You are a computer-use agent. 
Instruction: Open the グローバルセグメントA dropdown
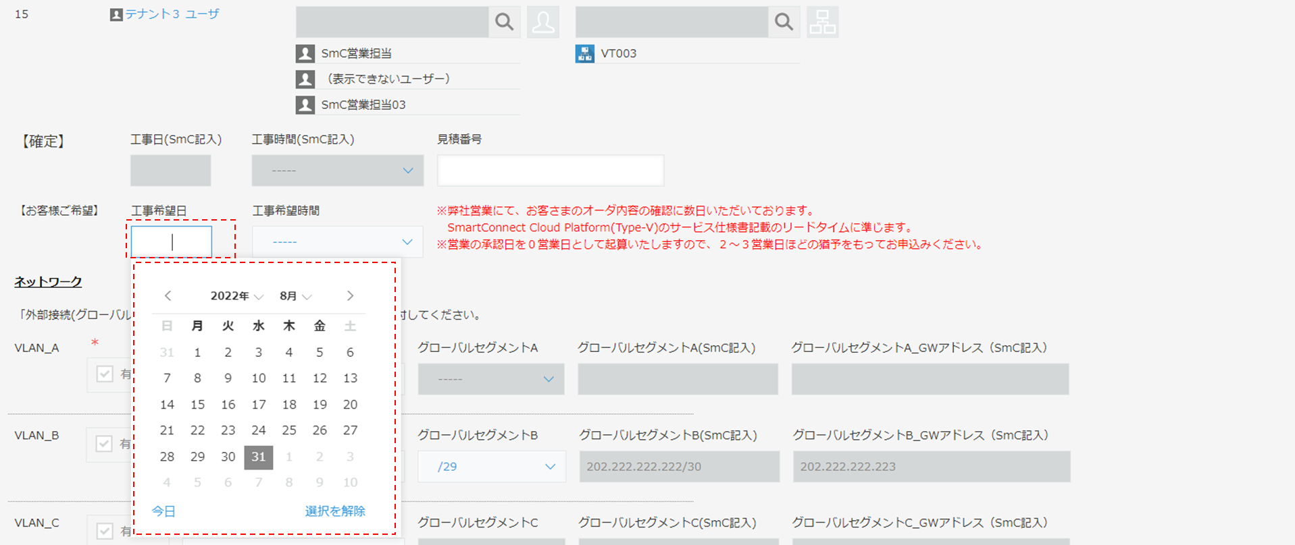pyautogui.click(x=491, y=379)
